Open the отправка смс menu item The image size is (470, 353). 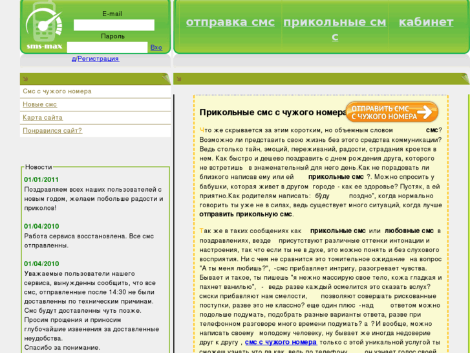tap(230, 22)
